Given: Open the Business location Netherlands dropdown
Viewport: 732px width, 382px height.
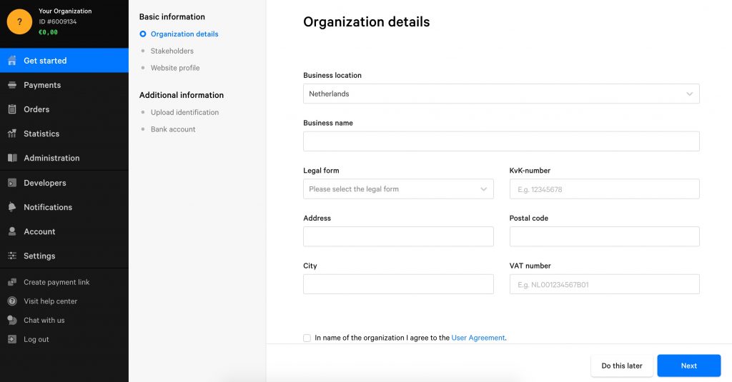Looking at the screenshot, I should pyautogui.click(x=501, y=94).
